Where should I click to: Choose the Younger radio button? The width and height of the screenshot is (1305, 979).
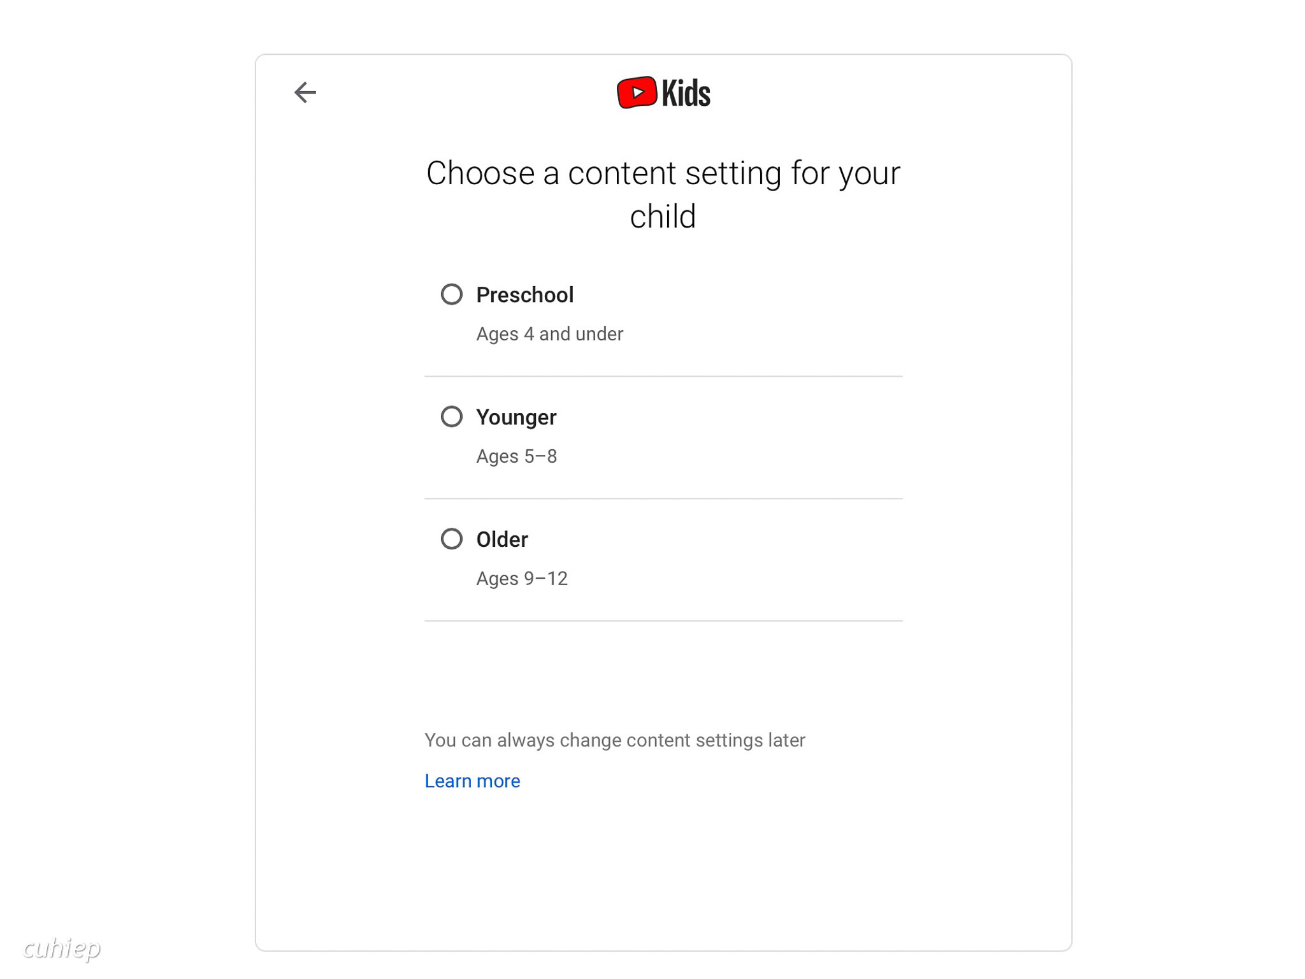pos(451,417)
